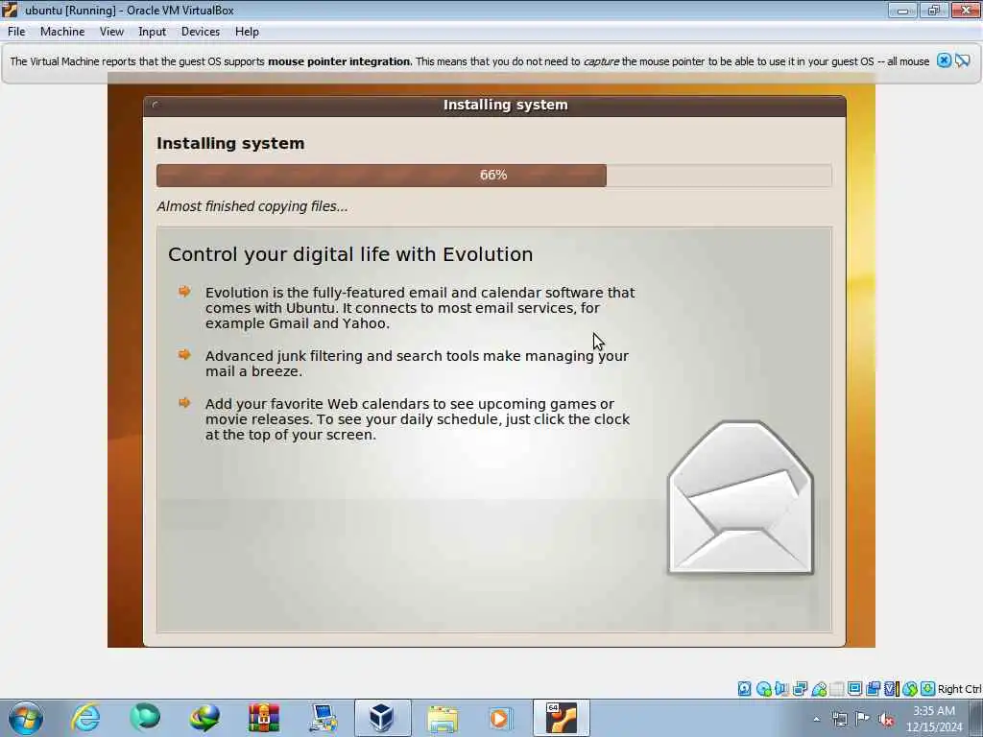This screenshot has width=983, height=737.
Task: Launch Internet Explorer from the taskbar
Action: pos(85,718)
